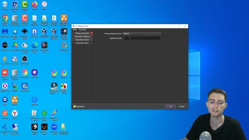Select the Настройки капчи tab
Viewport: 249px width, 140px height.
click(82, 43)
